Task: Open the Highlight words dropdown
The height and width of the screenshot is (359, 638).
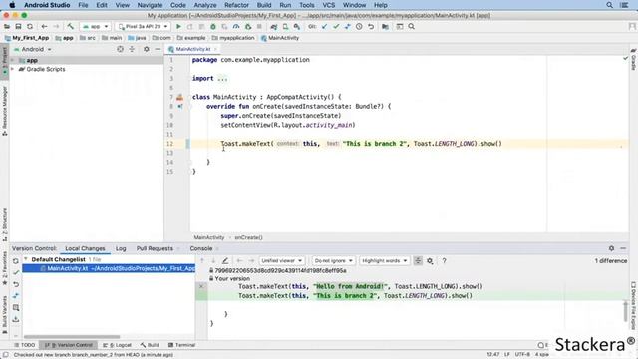Action: click(384, 261)
